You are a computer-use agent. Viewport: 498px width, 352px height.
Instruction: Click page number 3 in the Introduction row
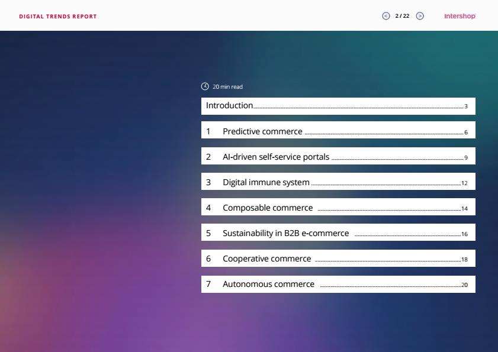point(466,106)
